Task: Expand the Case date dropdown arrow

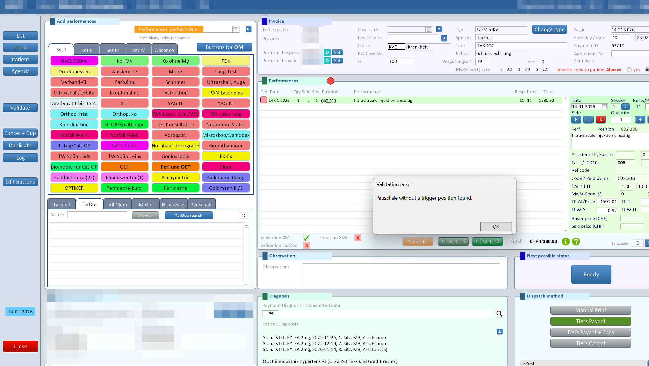Action: click(439, 29)
